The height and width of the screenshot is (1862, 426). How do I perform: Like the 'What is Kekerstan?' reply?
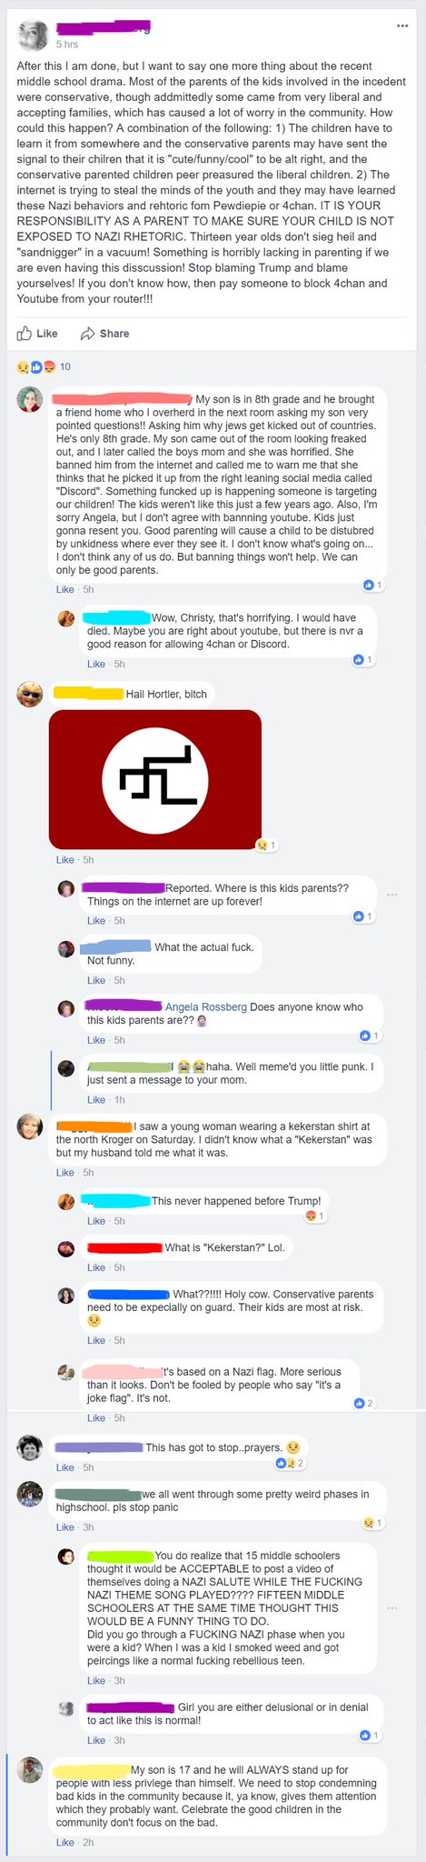(96, 1267)
